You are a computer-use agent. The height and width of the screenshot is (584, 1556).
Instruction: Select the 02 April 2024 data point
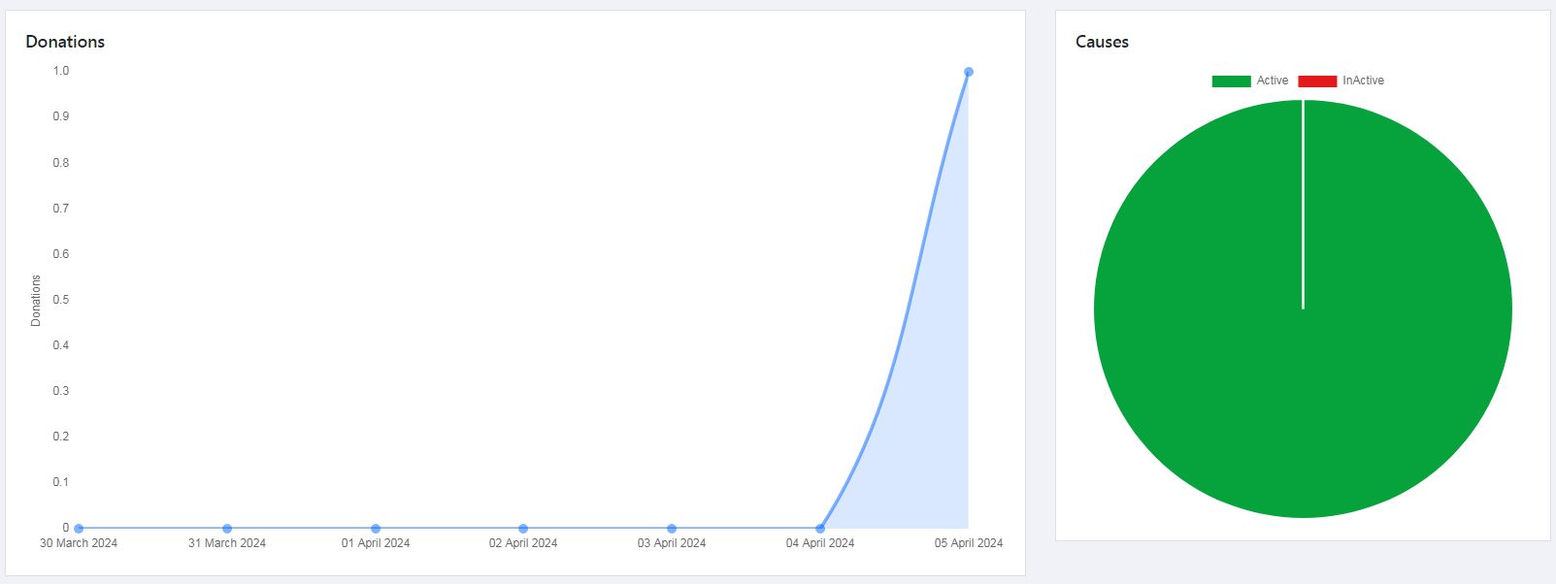[523, 529]
